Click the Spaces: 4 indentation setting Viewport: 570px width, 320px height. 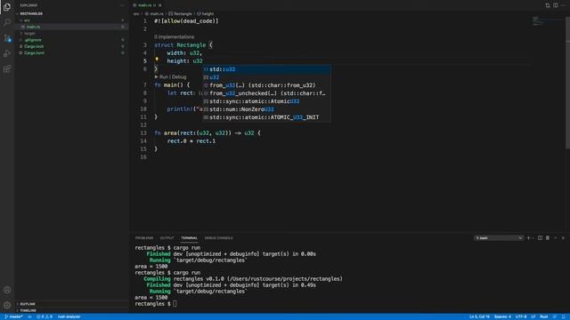pyautogui.click(x=502, y=316)
